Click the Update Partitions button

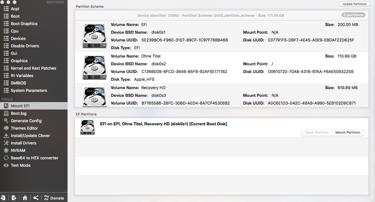pos(355,4)
